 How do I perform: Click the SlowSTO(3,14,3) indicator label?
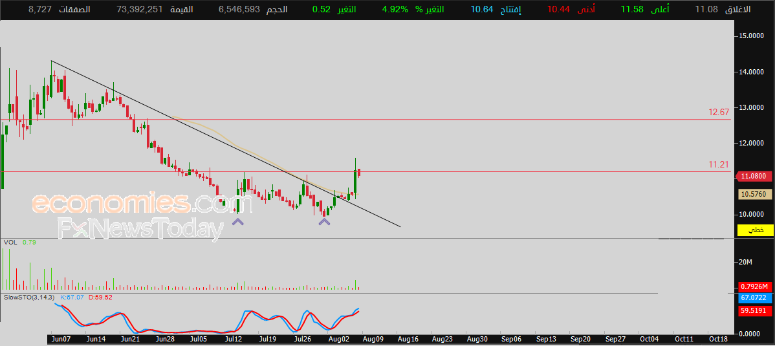29,297
